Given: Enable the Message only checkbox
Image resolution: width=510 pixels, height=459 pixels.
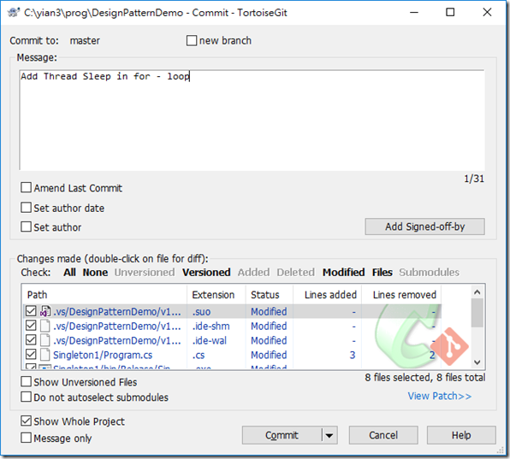Looking at the screenshot, I should (26, 438).
